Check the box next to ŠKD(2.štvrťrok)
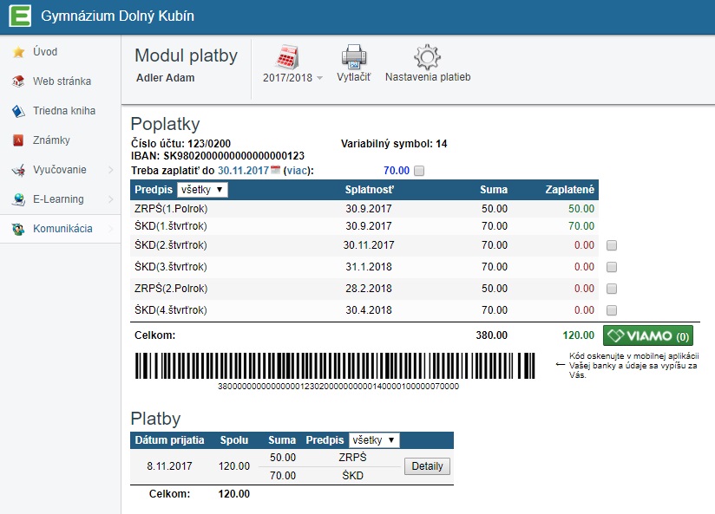 [612, 245]
